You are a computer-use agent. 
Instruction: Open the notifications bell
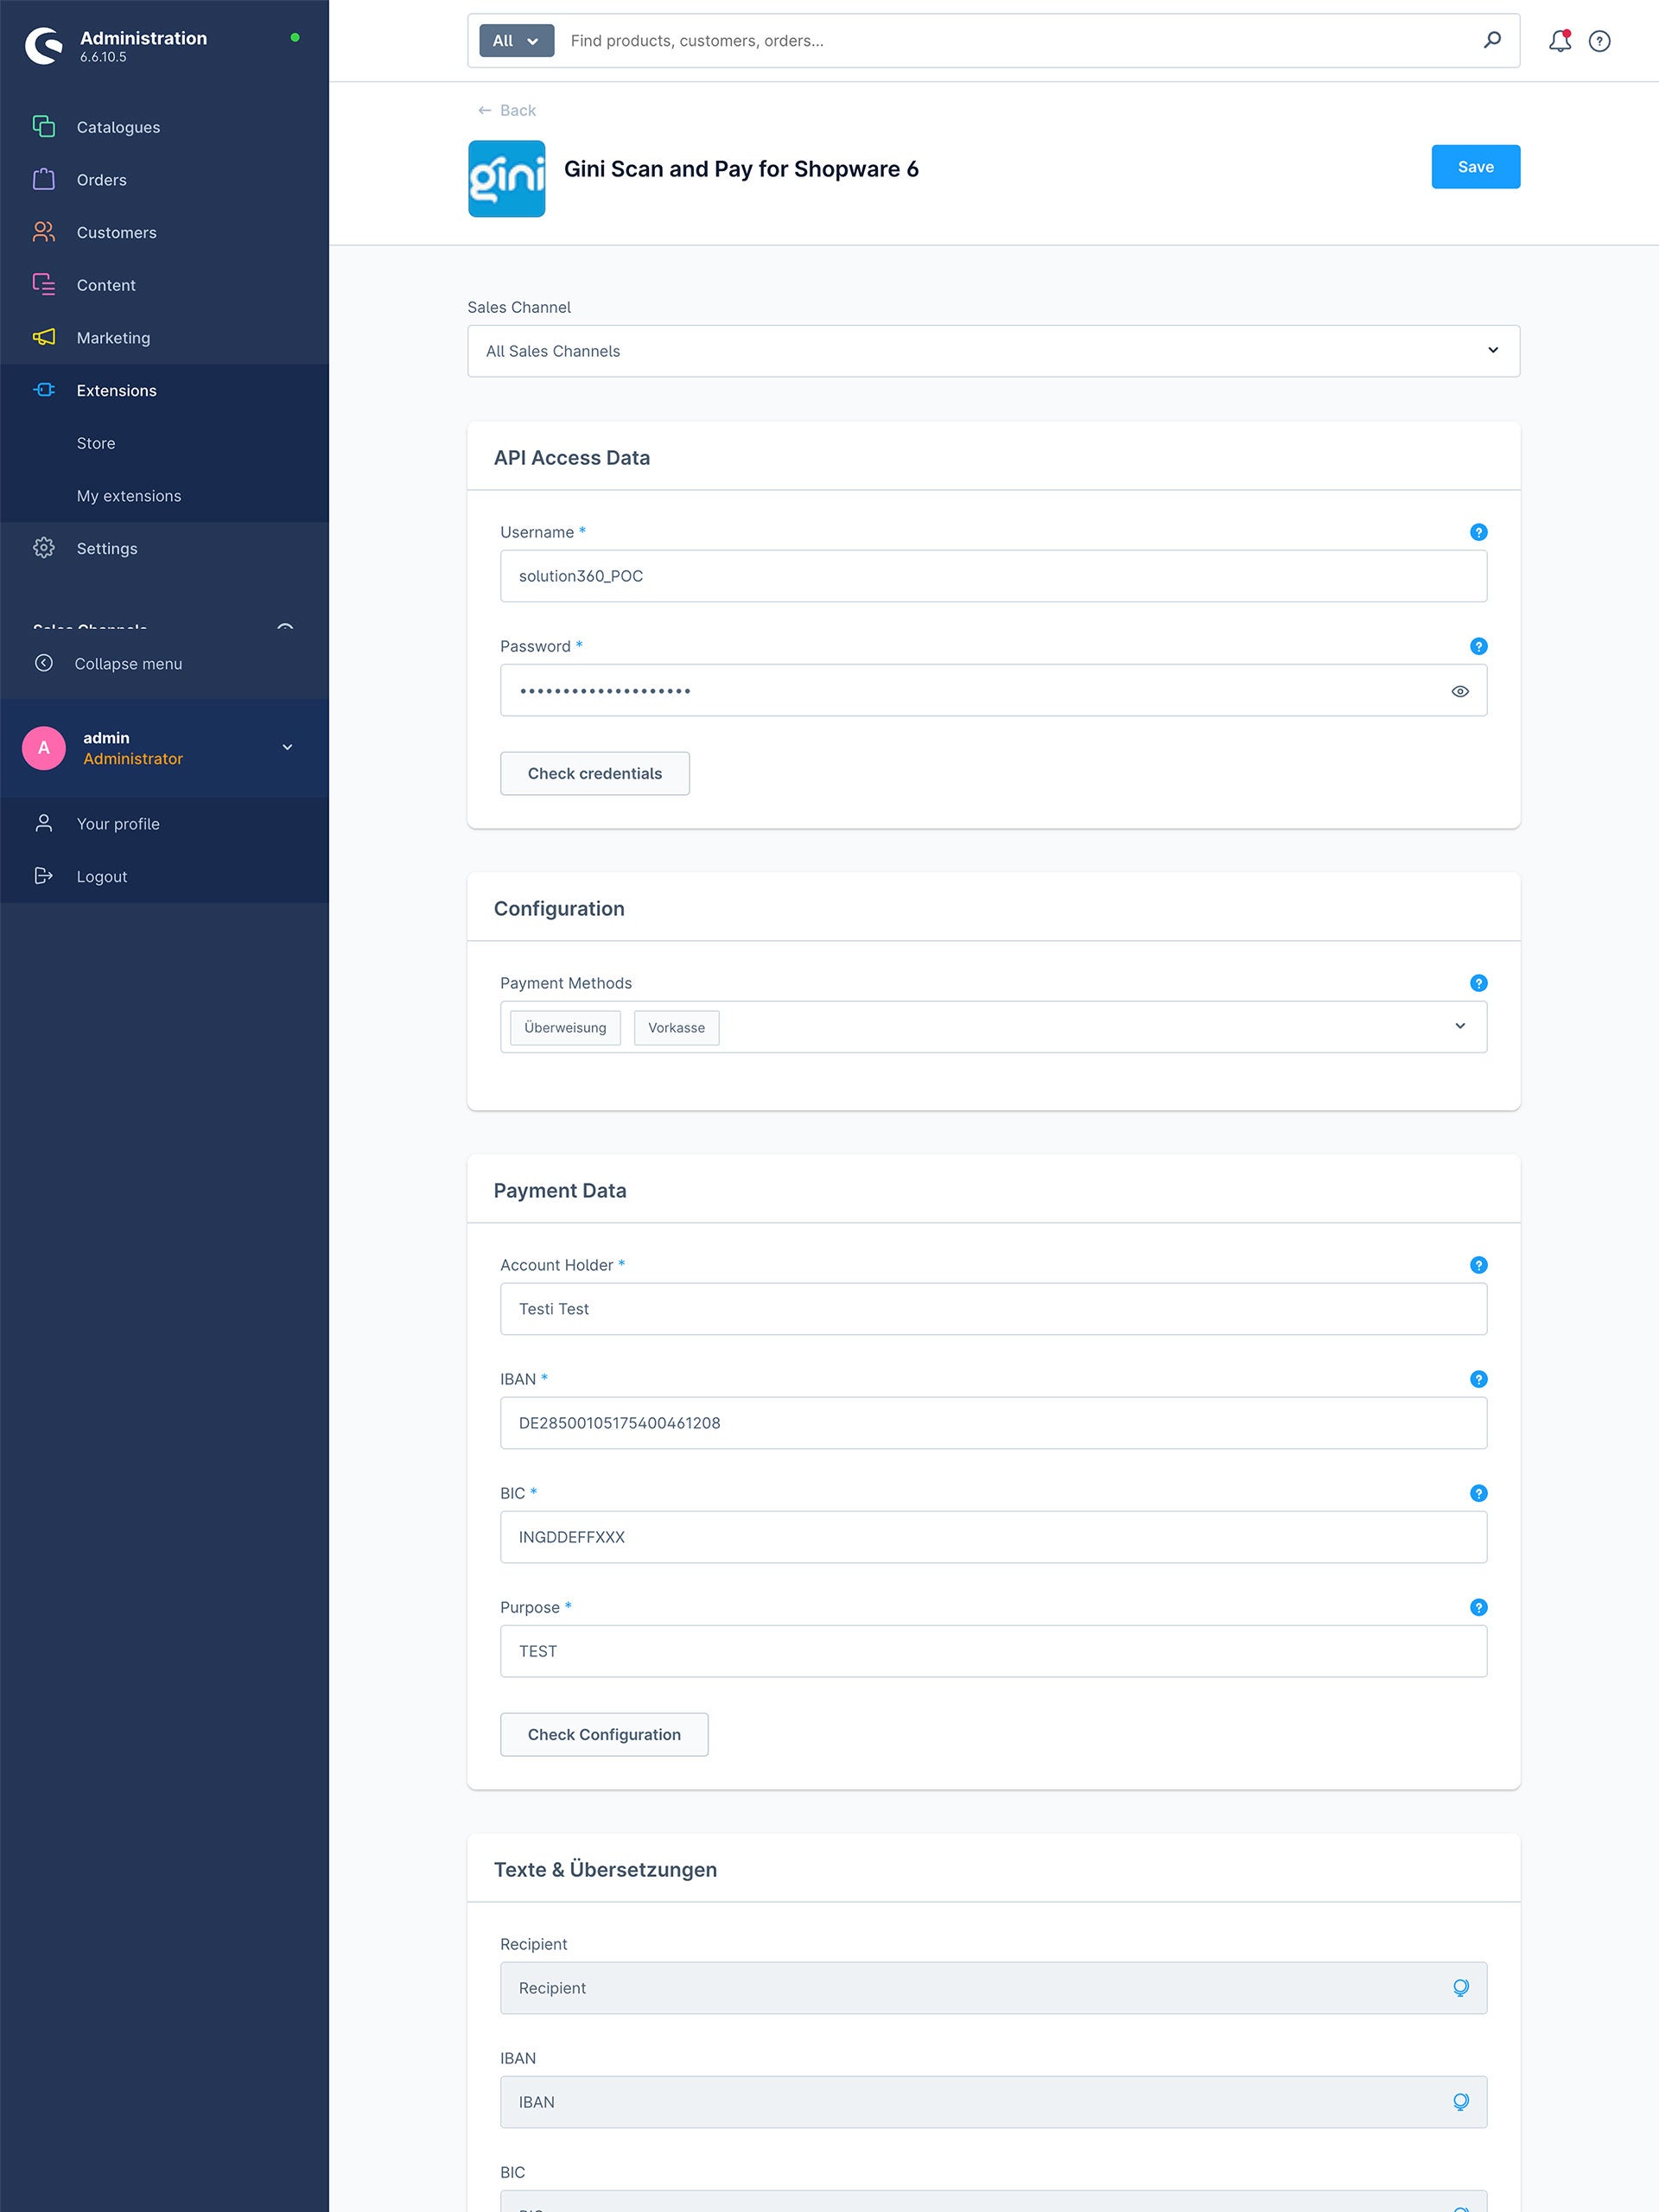click(x=1559, y=41)
